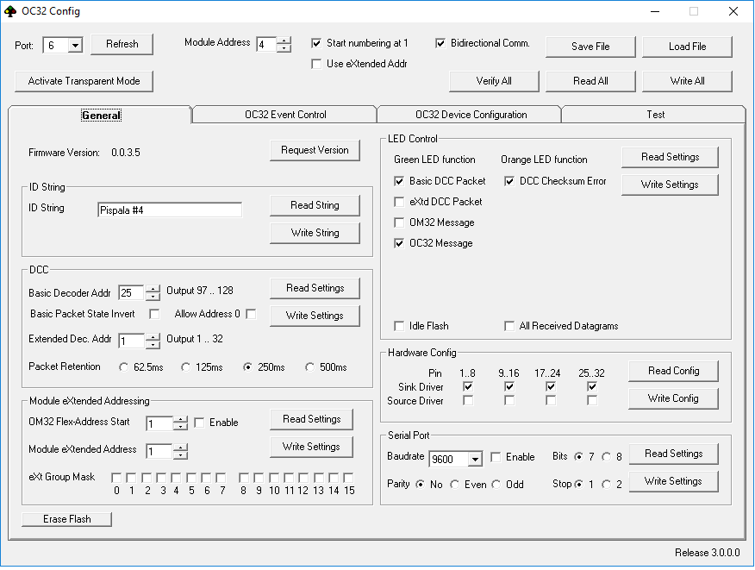
Task: Select 8 bits for serial port
Action: click(606, 457)
